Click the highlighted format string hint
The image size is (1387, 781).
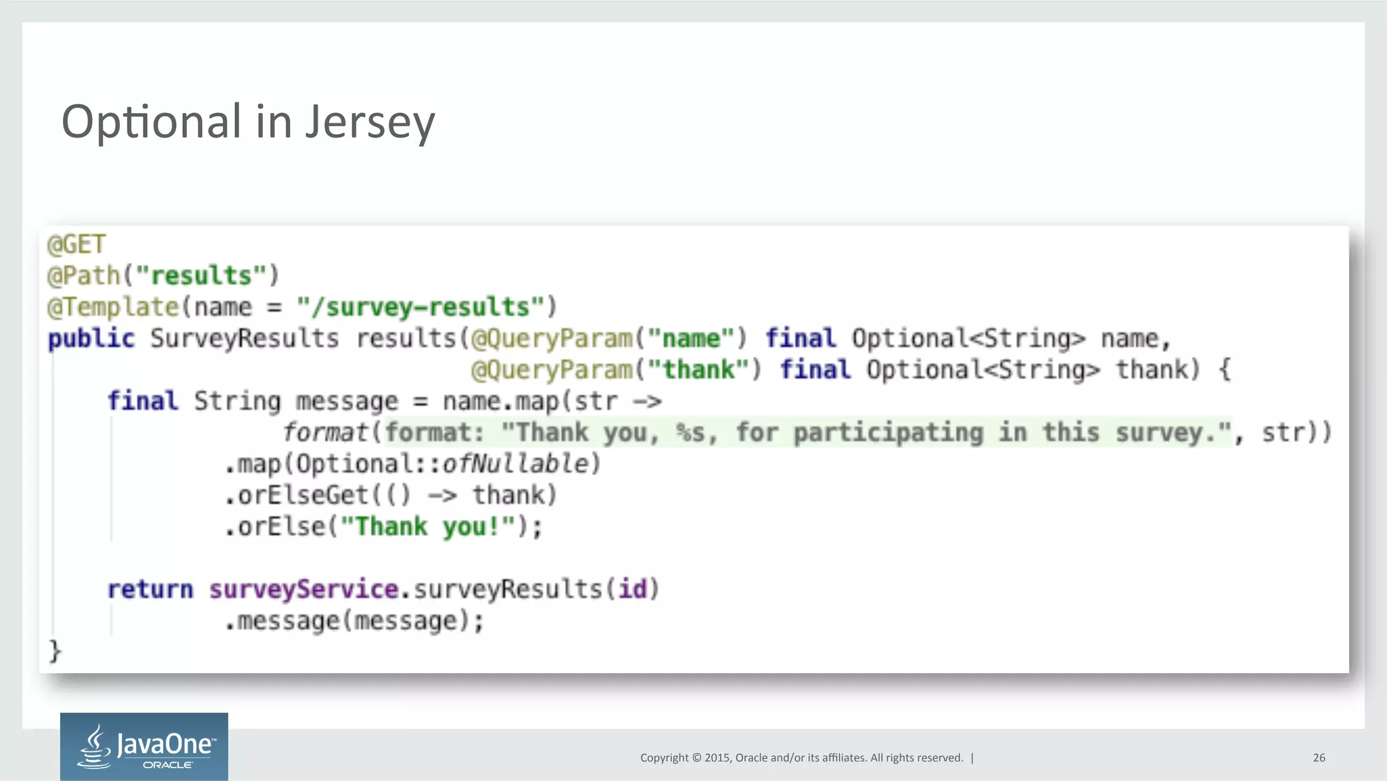tap(808, 432)
